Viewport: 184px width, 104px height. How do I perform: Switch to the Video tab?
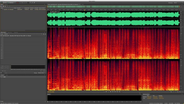click(7, 75)
